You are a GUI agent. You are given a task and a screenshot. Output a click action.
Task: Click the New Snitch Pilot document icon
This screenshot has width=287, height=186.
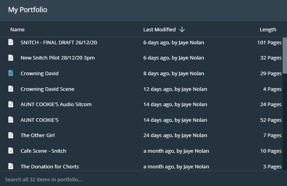click(x=11, y=58)
